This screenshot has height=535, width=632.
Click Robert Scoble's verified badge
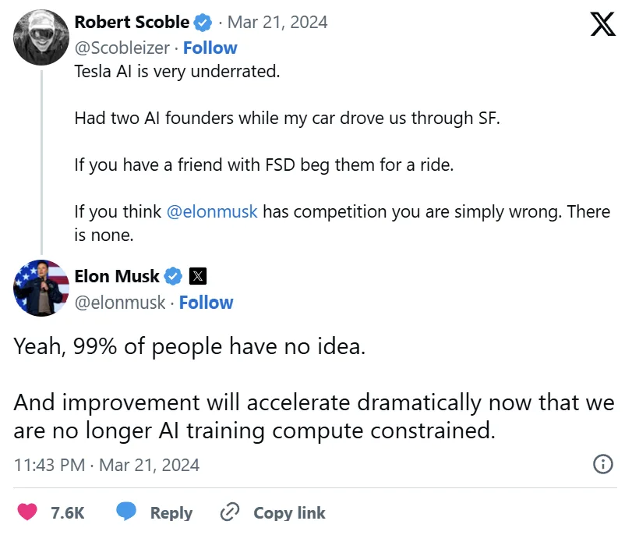click(203, 22)
